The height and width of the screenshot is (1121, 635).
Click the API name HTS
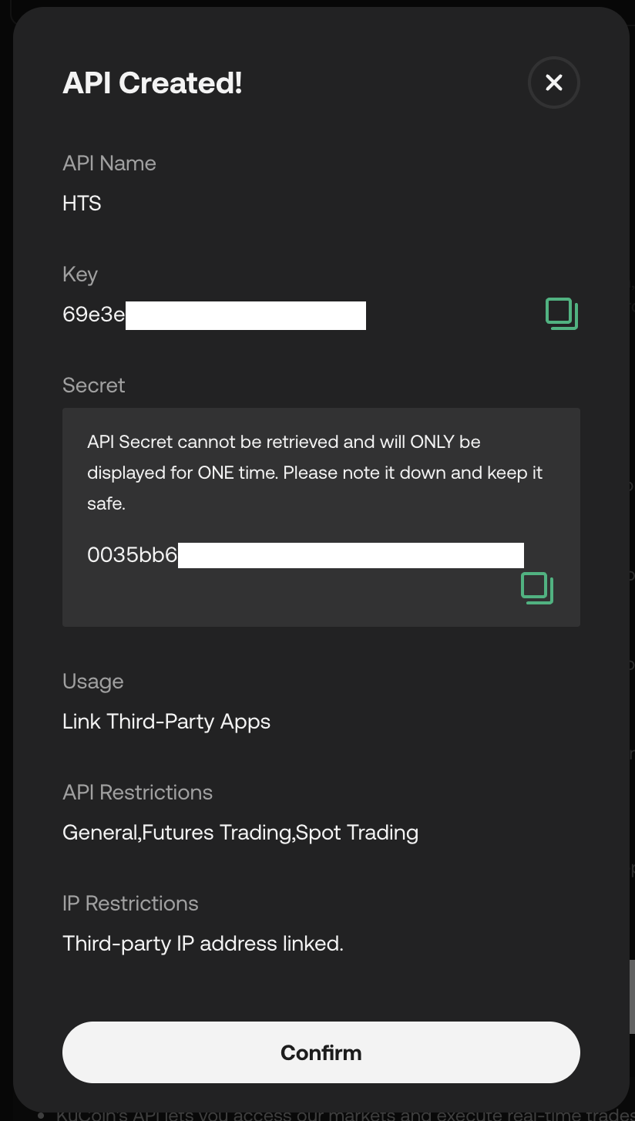coord(81,203)
